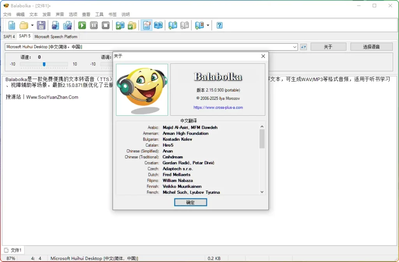399x262 pixels.
Task: Expand the open-file recent list arrow
Action: 32,25
